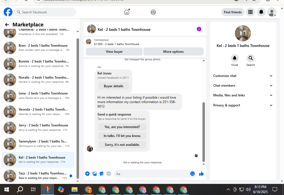Open the Groups icon in top navigation
284x195 pixels.
coord(153,12)
